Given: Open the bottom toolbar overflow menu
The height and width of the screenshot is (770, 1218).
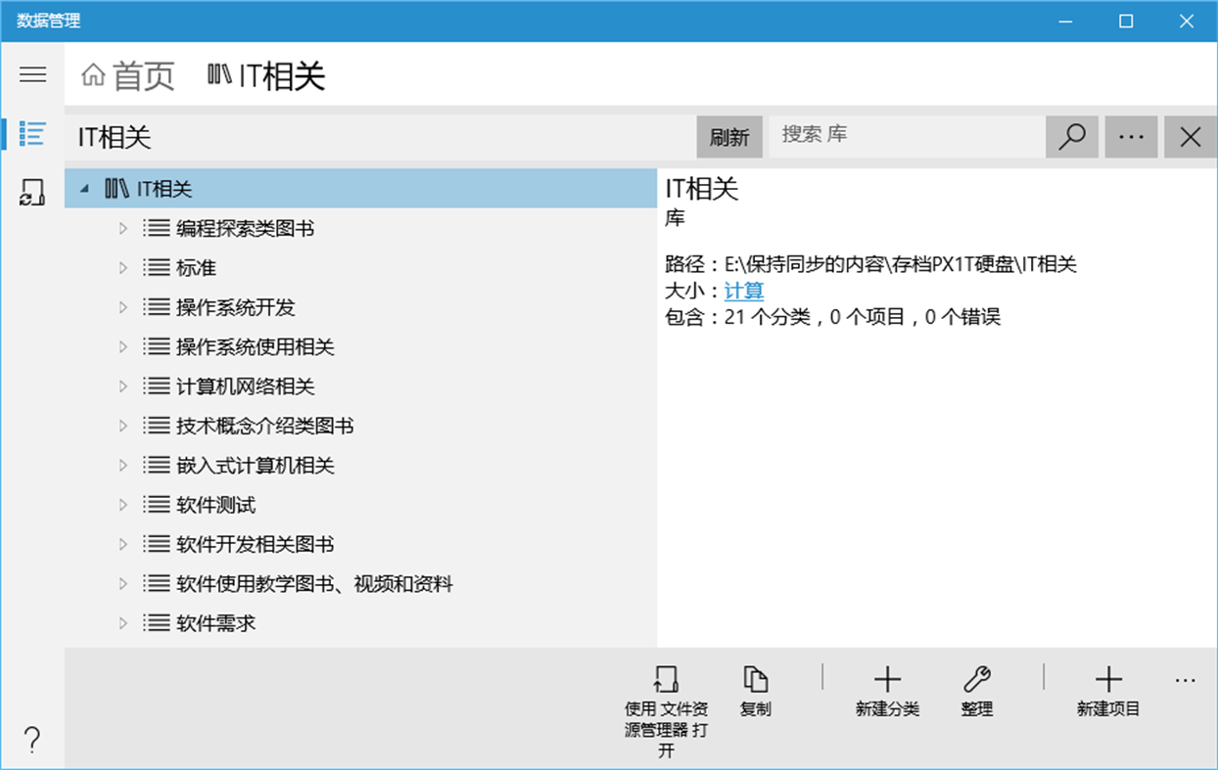Looking at the screenshot, I should (x=1185, y=679).
